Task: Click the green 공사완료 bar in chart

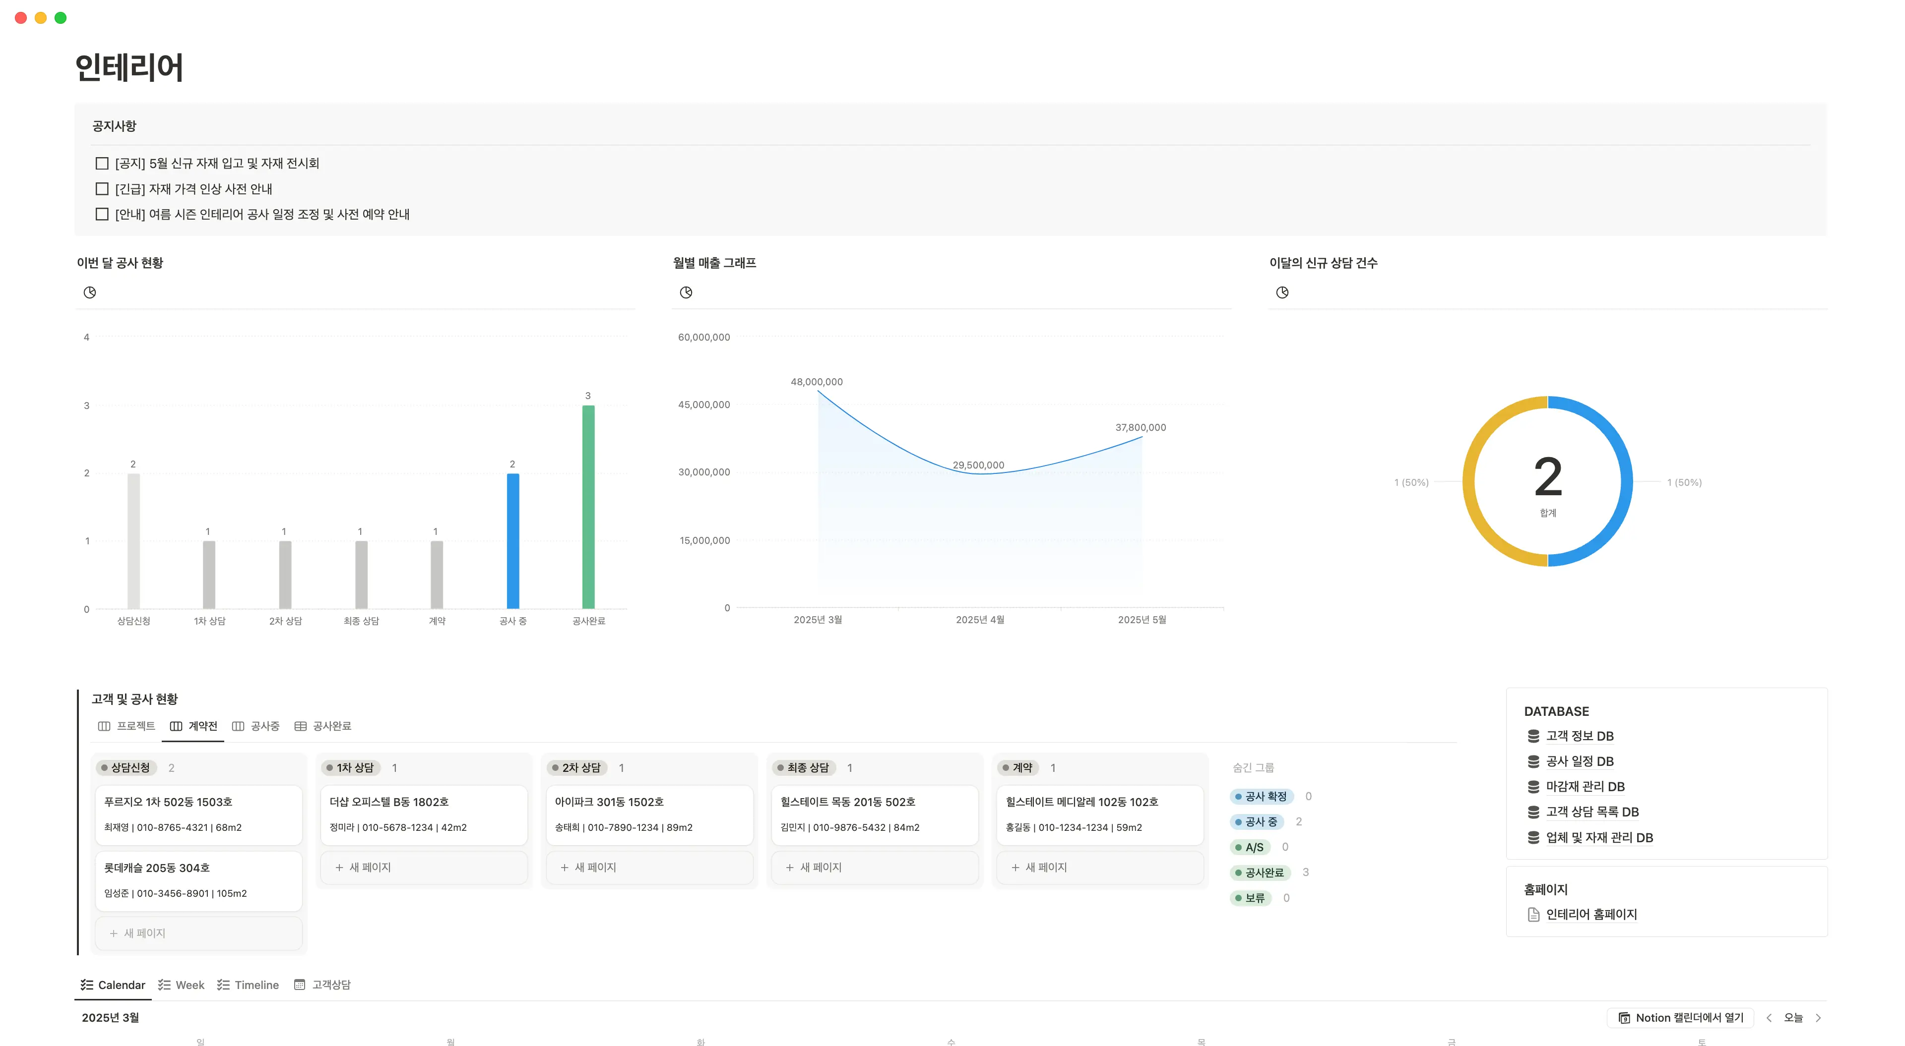Action: [x=588, y=507]
